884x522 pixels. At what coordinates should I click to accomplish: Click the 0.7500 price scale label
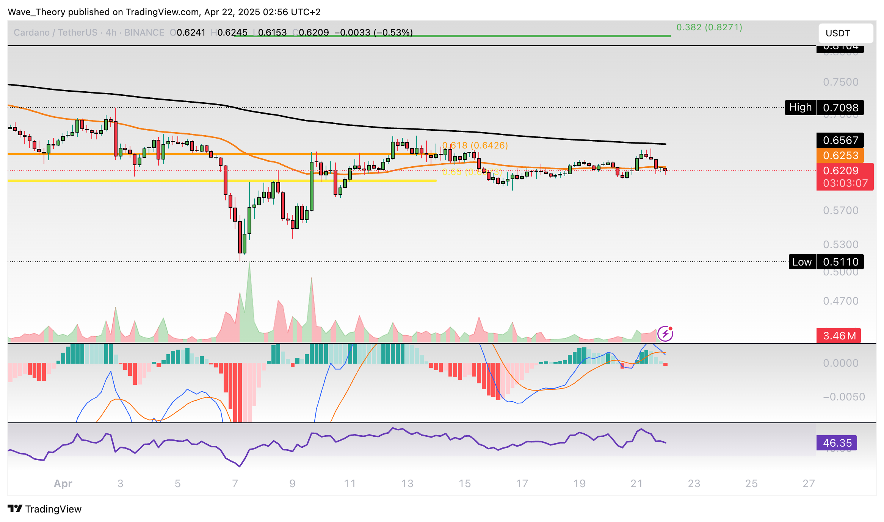click(x=840, y=82)
